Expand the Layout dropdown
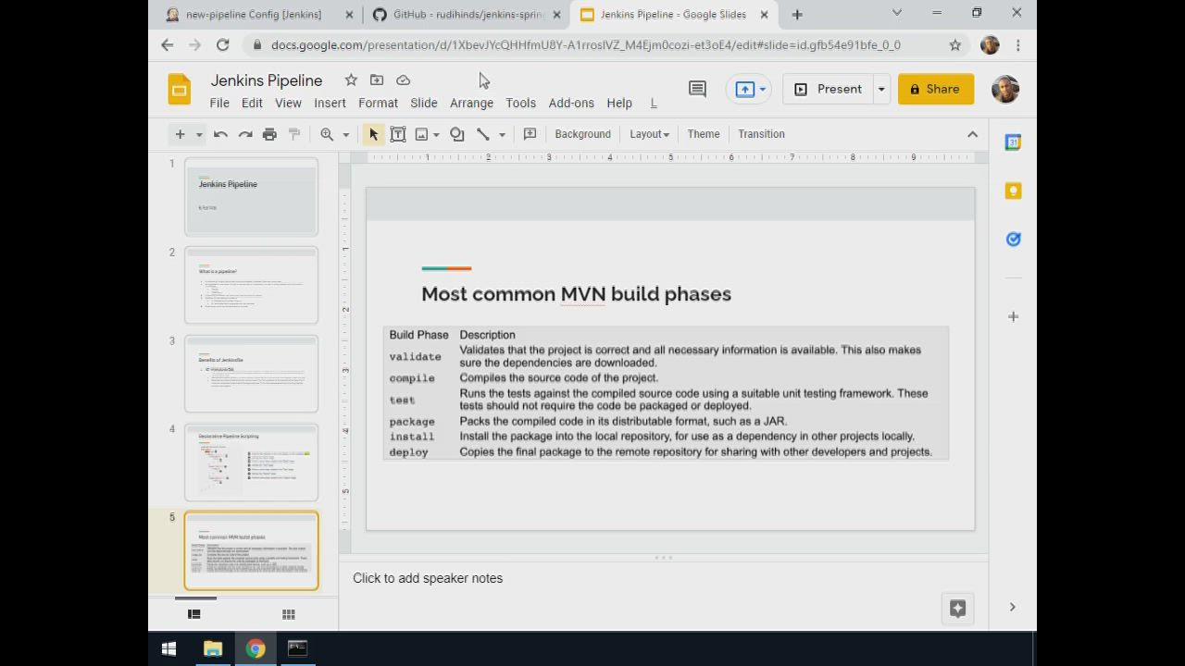This screenshot has height=666, width=1185. [649, 134]
